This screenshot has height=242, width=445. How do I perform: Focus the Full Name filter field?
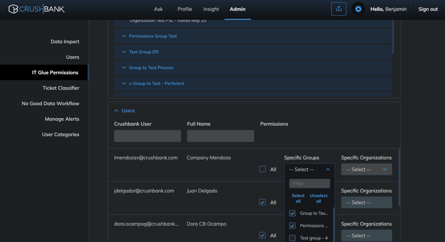[x=221, y=136]
